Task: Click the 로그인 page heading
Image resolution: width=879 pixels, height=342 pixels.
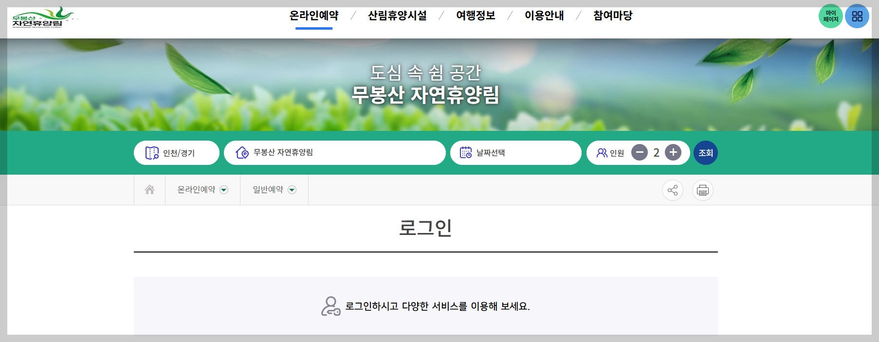Action: 425,228
